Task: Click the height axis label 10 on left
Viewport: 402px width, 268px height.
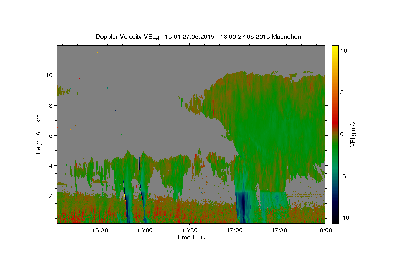Action: point(49,75)
